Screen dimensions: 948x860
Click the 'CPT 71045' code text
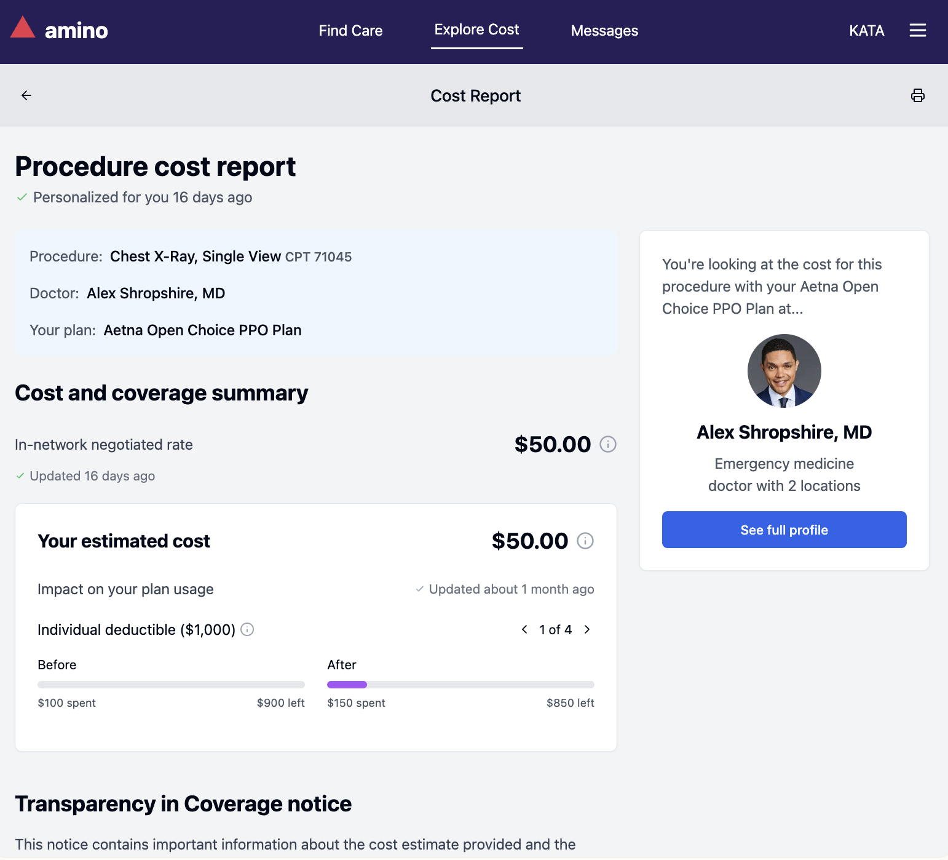pyautogui.click(x=318, y=257)
